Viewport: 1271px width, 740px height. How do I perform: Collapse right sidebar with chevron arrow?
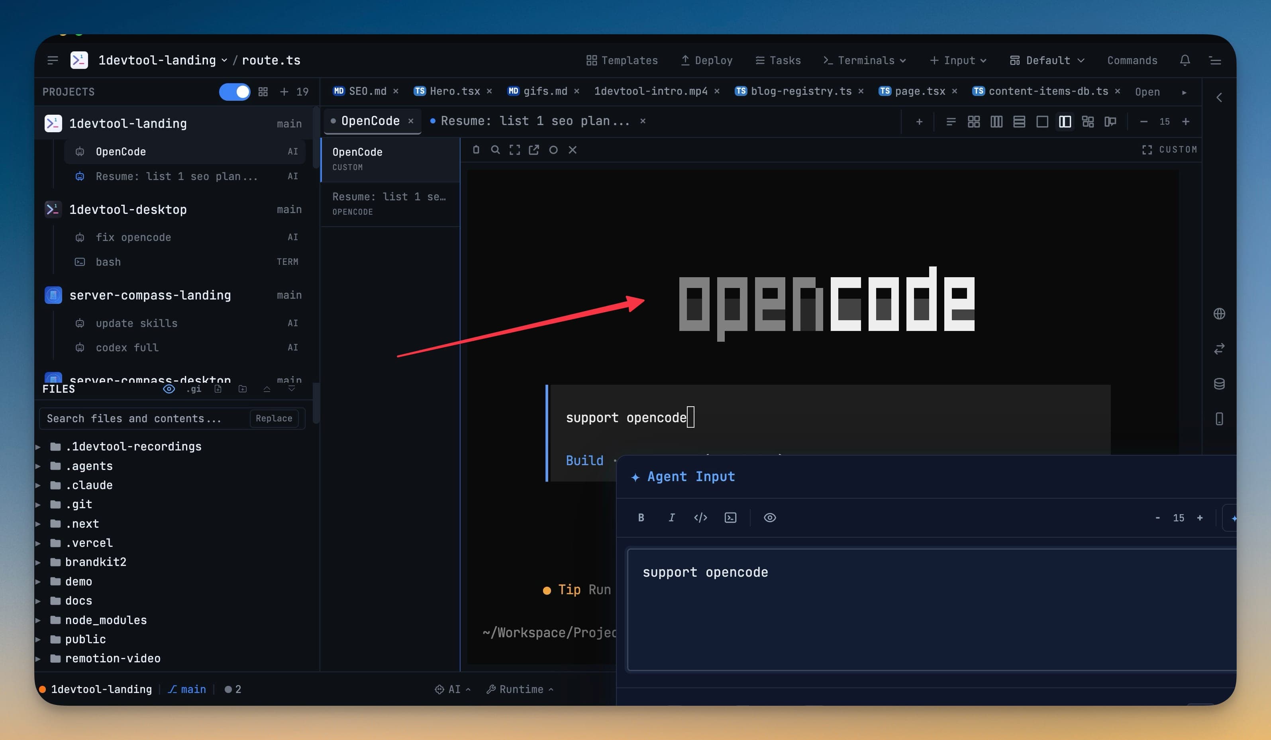(x=1218, y=97)
